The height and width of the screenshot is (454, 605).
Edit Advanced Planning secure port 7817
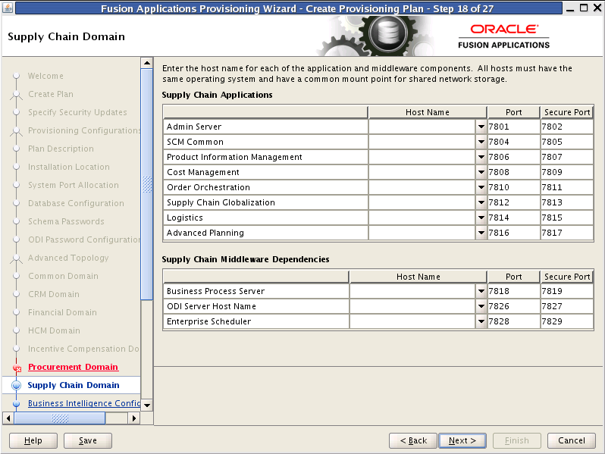(566, 233)
